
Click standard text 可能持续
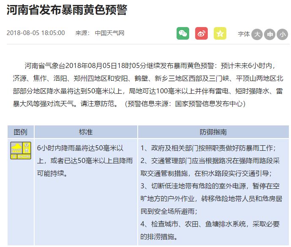(51, 174)
